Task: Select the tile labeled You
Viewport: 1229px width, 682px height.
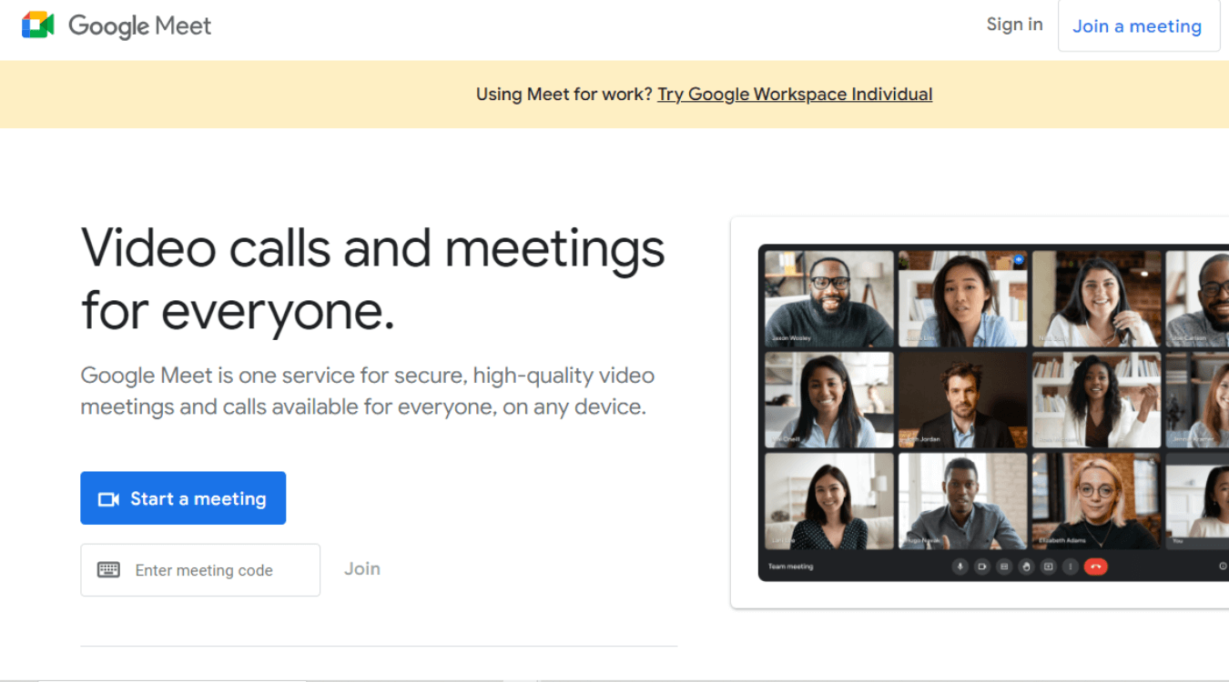Action: [1197, 501]
